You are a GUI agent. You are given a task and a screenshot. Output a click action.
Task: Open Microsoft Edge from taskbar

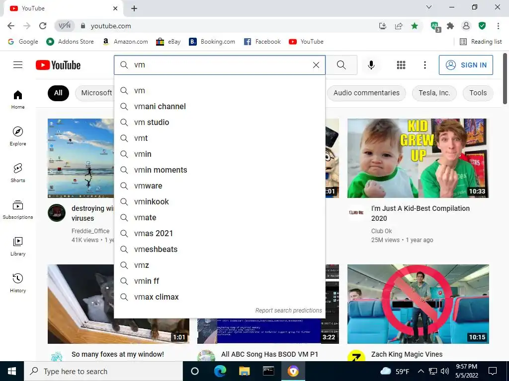click(220, 371)
